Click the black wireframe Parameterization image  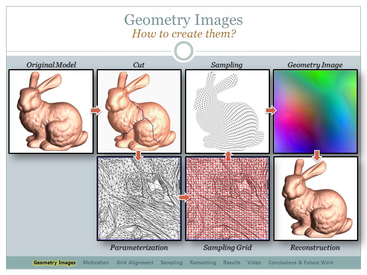[139, 199]
